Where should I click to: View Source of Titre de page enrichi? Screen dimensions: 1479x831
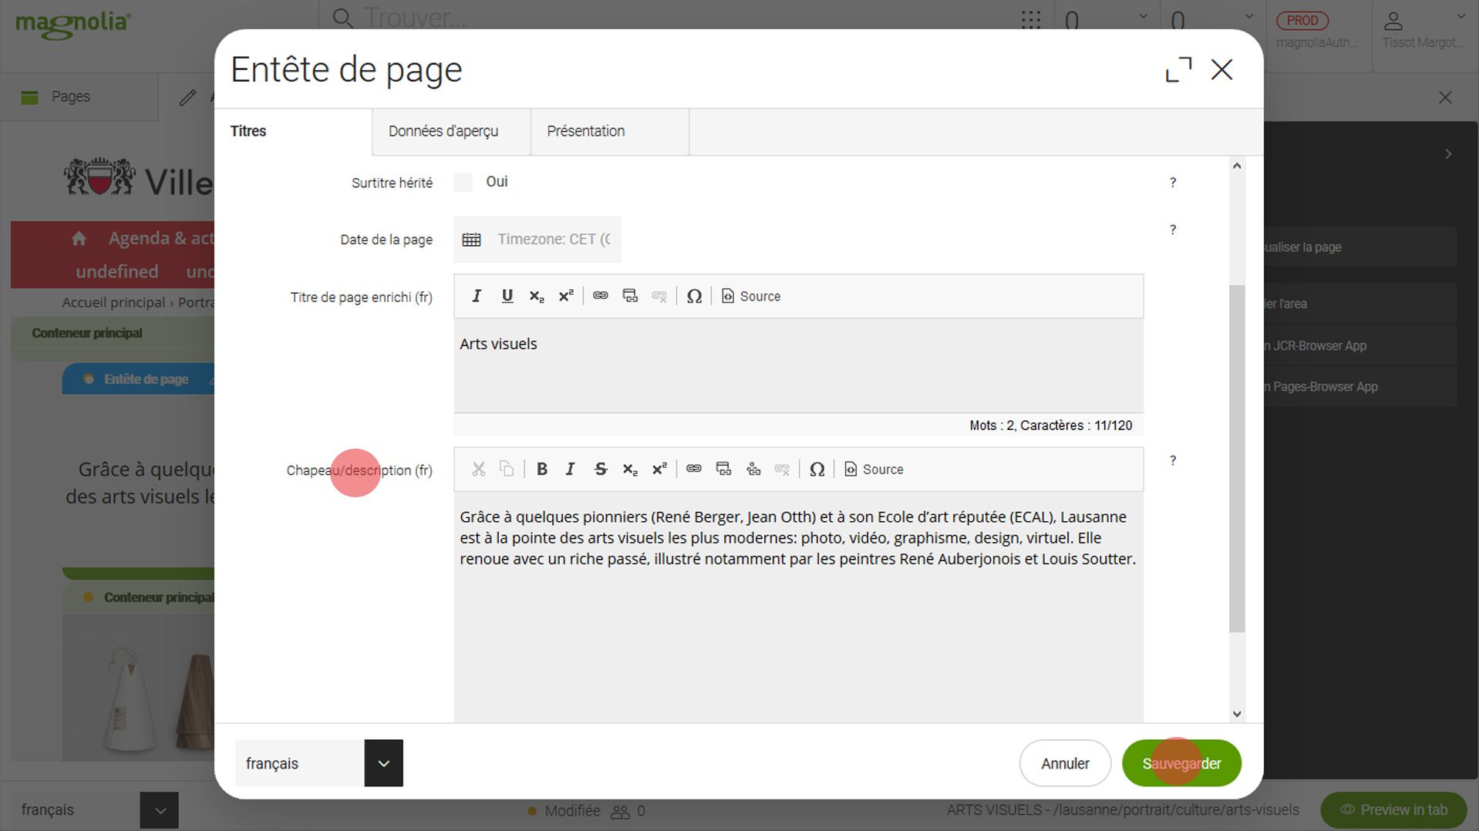click(x=751, y=296)
